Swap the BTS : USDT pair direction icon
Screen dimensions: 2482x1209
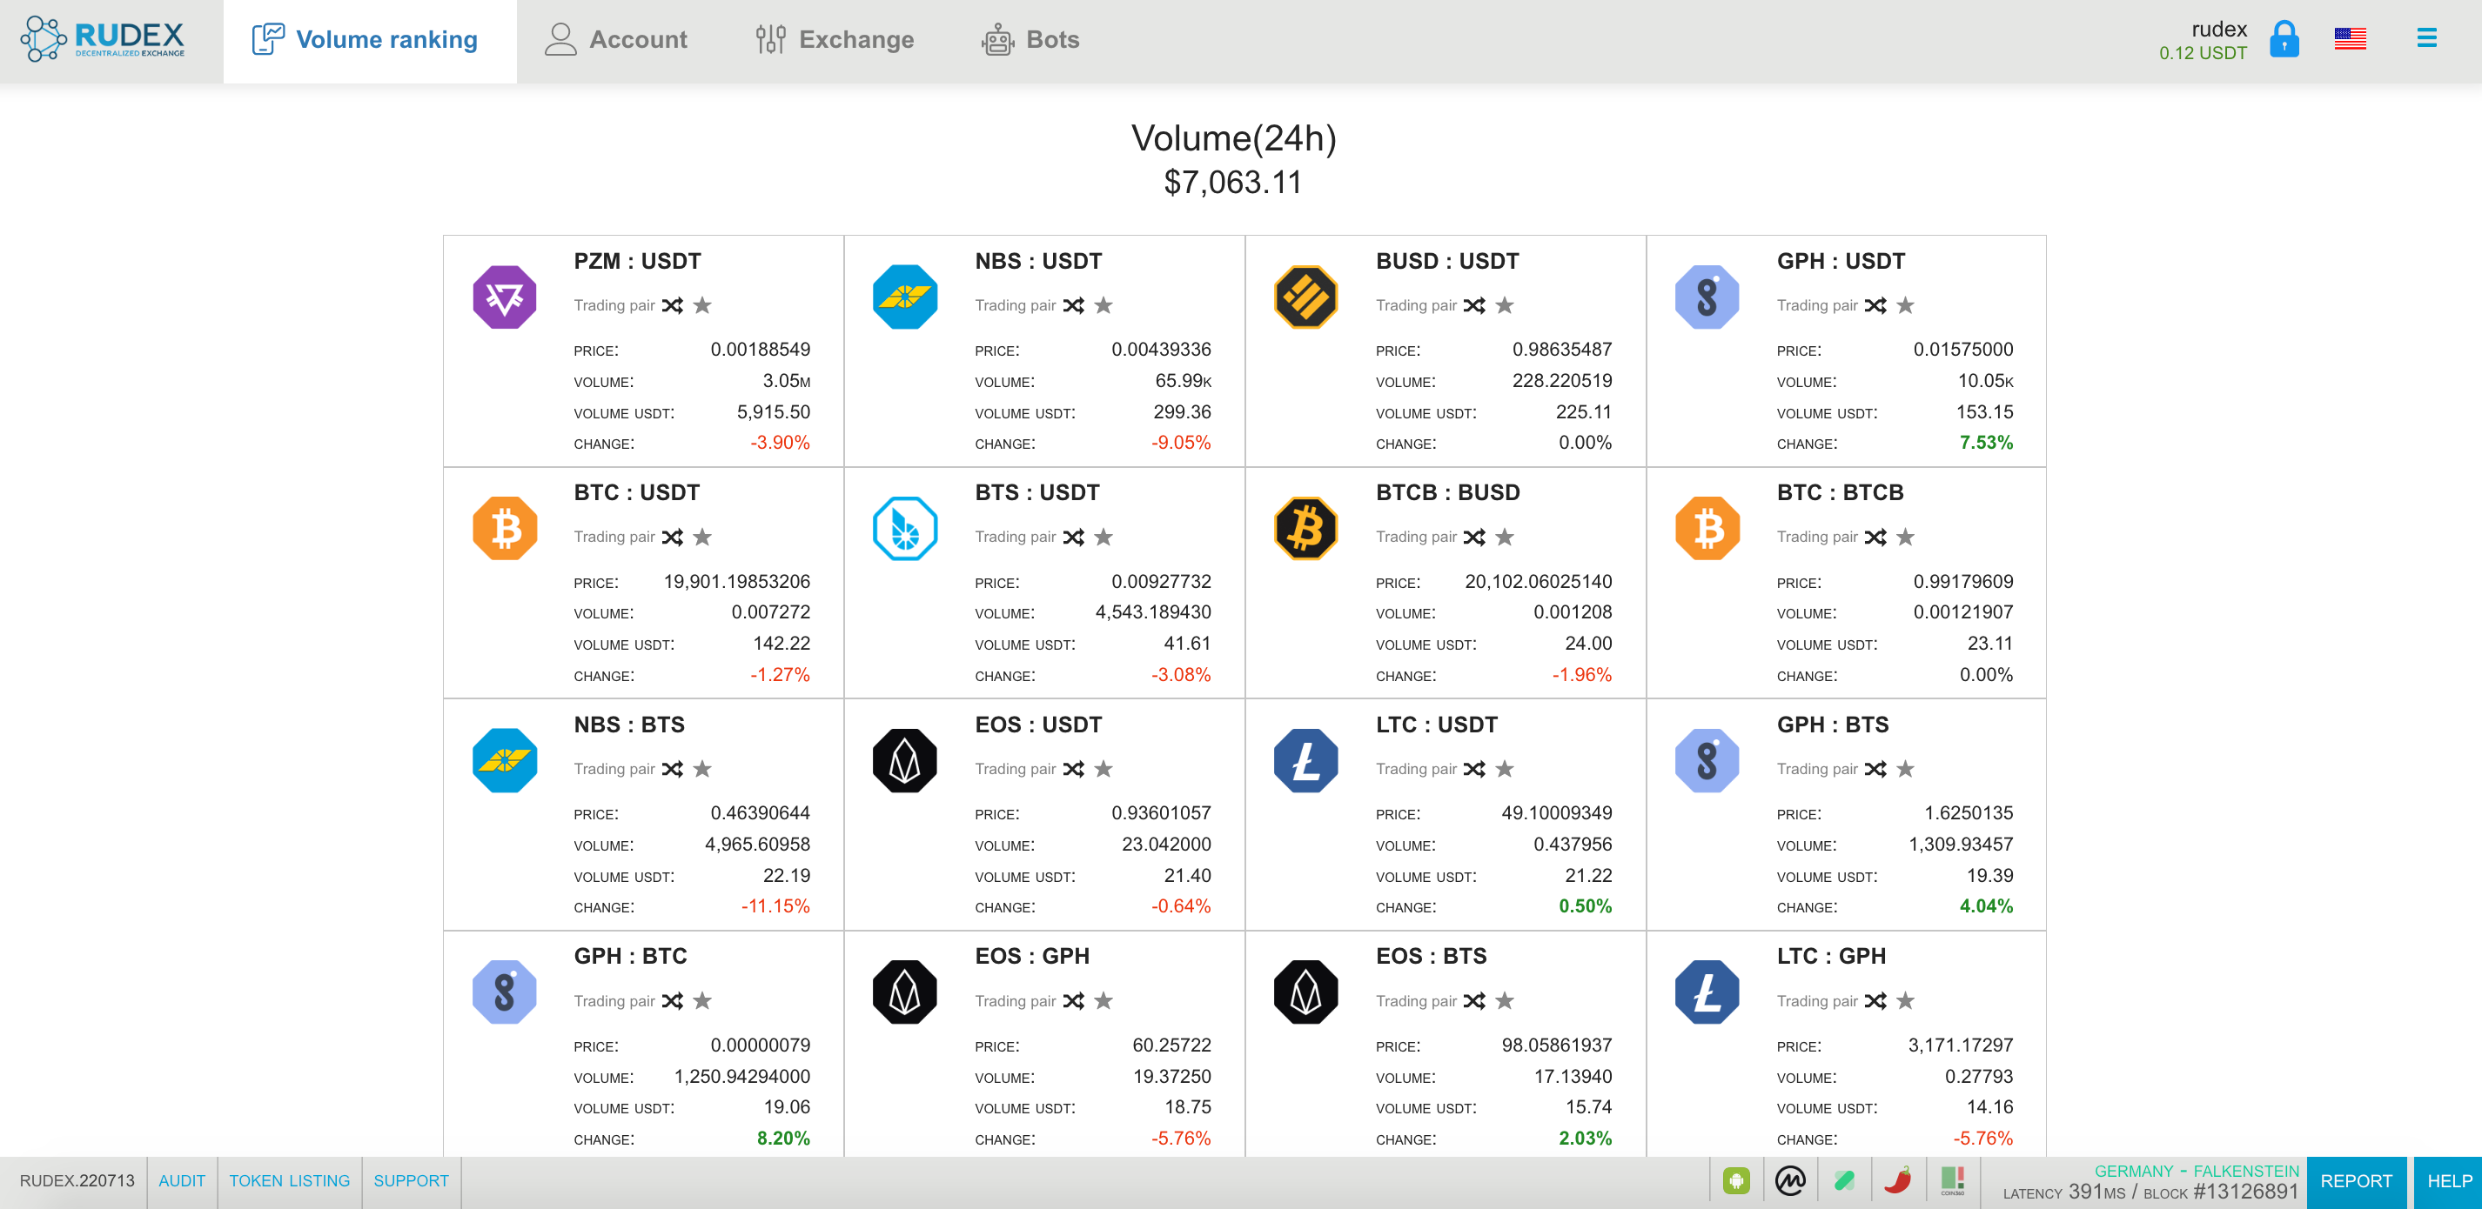click(x=1073, y=538)
